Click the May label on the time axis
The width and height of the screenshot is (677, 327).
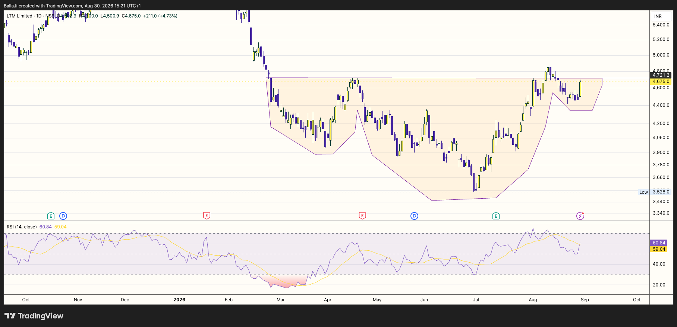[x=377, y=300]
